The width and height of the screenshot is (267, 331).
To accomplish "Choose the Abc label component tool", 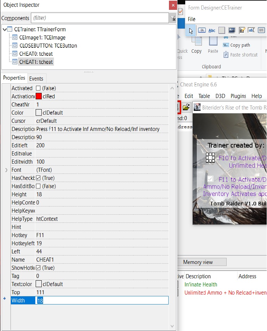I will point(212,31).
